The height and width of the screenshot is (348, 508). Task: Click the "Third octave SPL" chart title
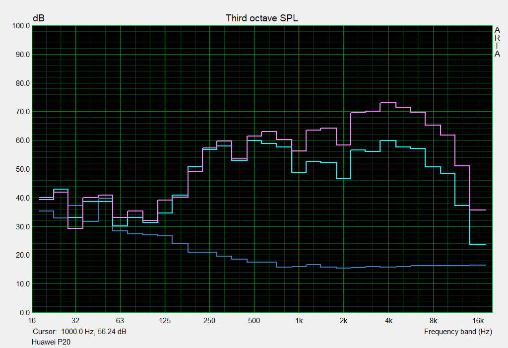(261, 18)
